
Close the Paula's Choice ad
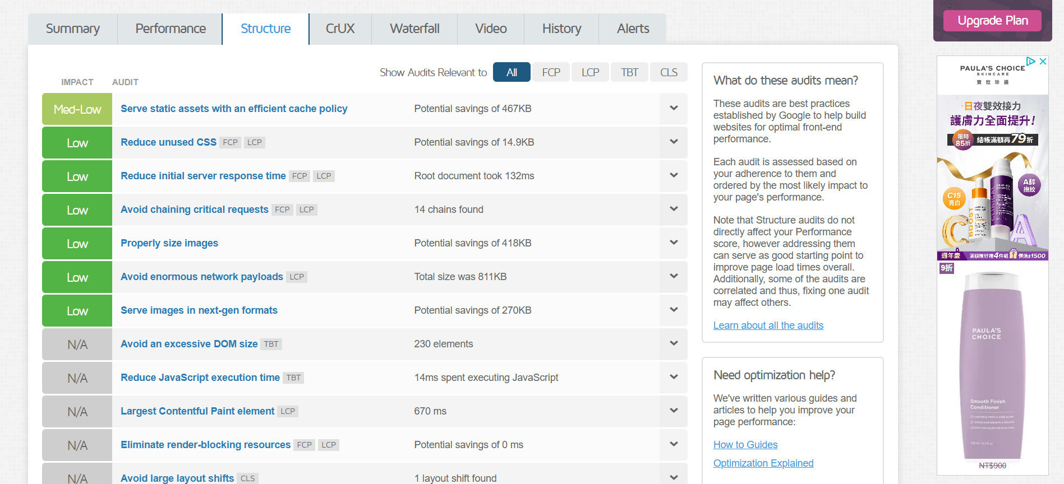[x=1043, y=62]
